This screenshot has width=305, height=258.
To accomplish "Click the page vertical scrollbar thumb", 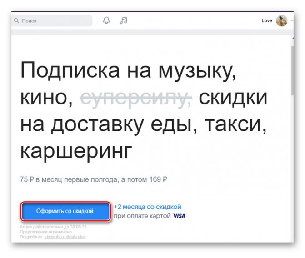I will [292, 70].
